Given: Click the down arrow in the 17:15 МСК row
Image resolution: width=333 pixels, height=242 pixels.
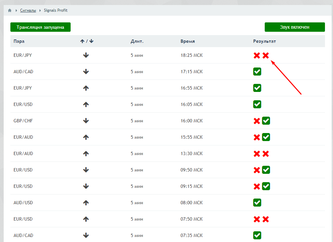Looking at the screenshot, I should 86,72.
